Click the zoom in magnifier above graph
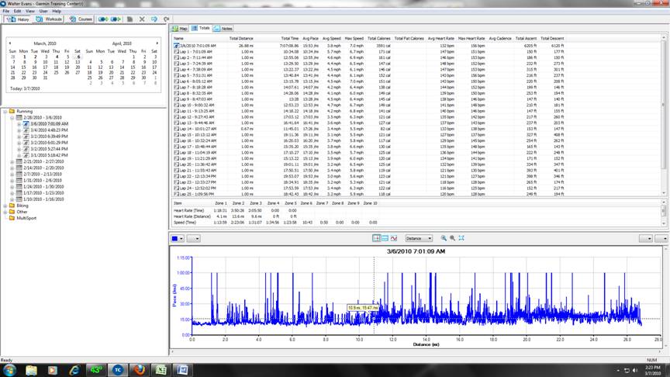670x377 pixels. 444,238
